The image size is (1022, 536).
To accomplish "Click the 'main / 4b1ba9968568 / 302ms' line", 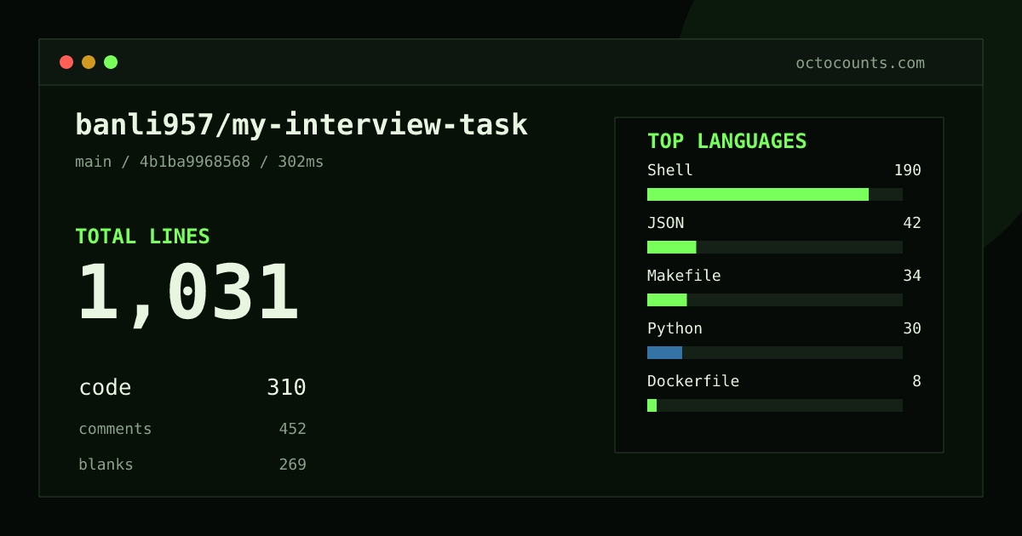I will [x=199, y=162].
